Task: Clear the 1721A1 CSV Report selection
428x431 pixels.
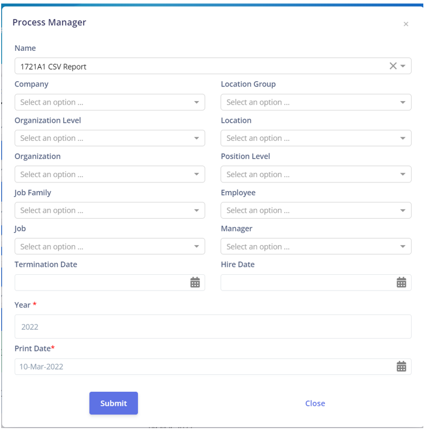Action: (x=393, y=66)
